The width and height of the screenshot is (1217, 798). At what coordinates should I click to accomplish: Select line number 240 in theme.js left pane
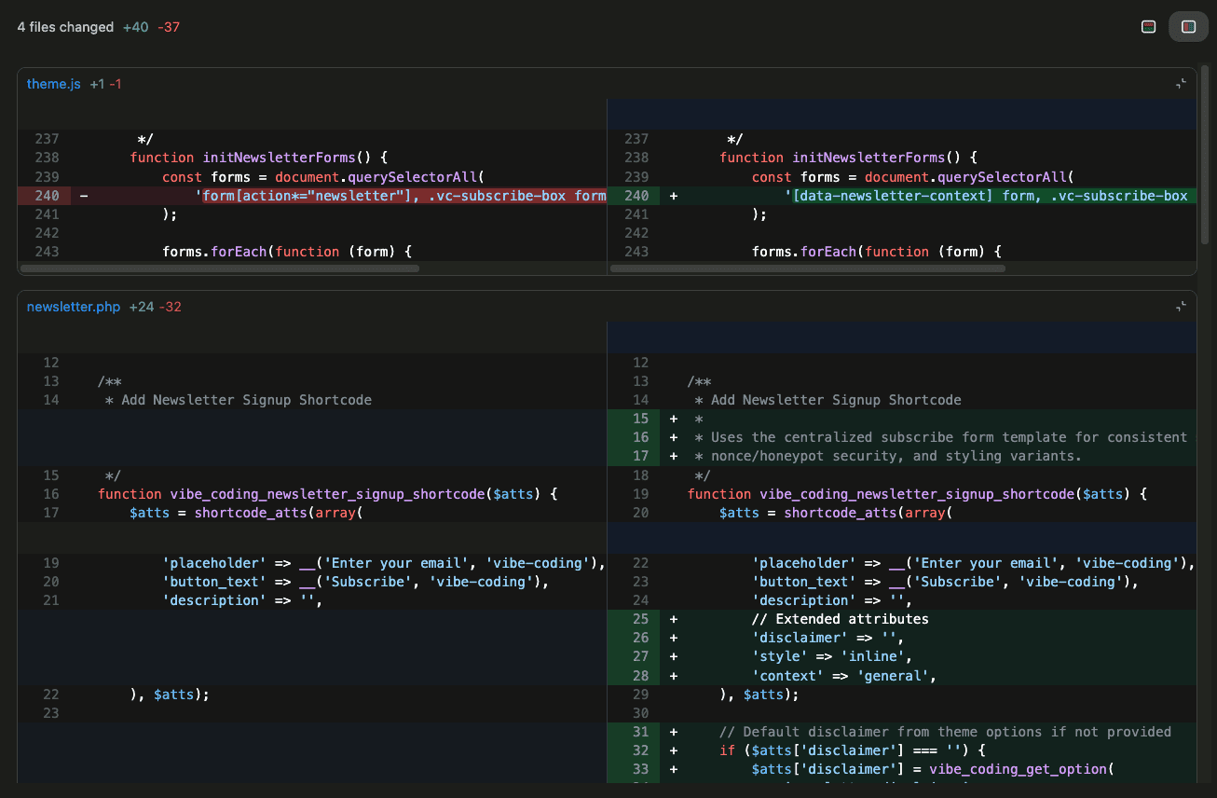[47, 195]
